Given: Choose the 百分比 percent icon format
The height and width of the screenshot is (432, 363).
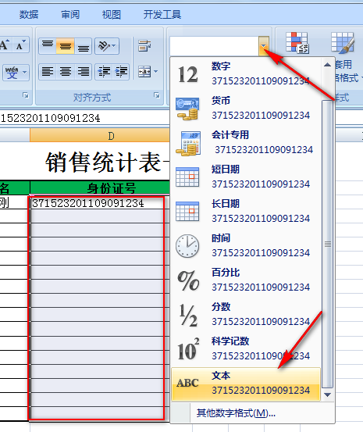Looking at the screenshot, I should (x=188, y=280).
